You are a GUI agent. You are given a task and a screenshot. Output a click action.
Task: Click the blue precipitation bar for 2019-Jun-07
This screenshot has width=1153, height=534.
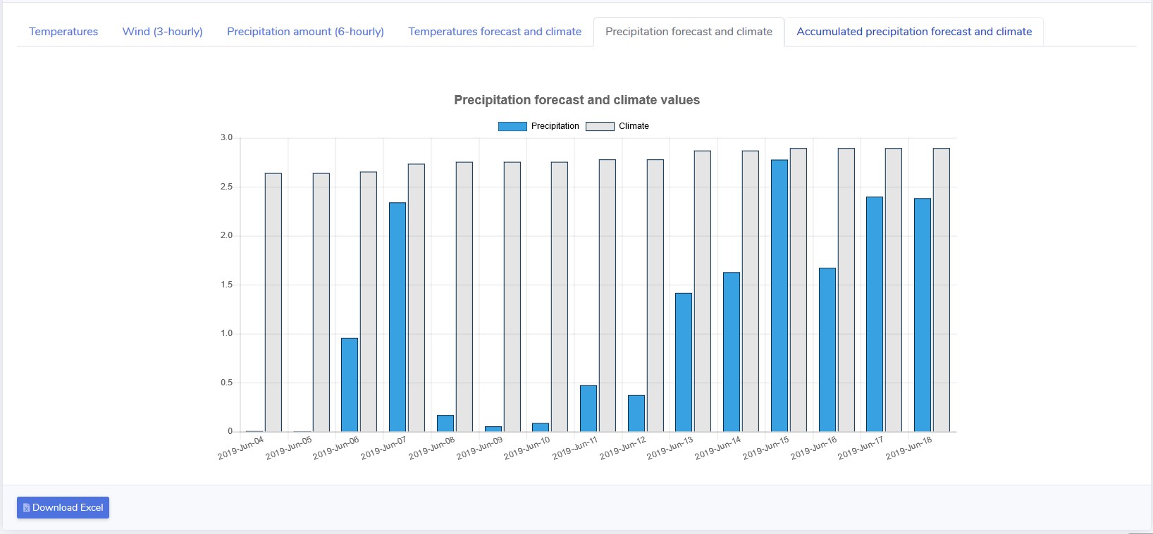tap(397, 317)
